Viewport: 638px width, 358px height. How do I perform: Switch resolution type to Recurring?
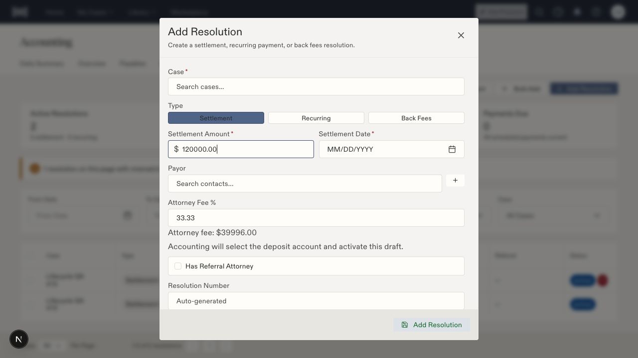click(x=316, y=118)
